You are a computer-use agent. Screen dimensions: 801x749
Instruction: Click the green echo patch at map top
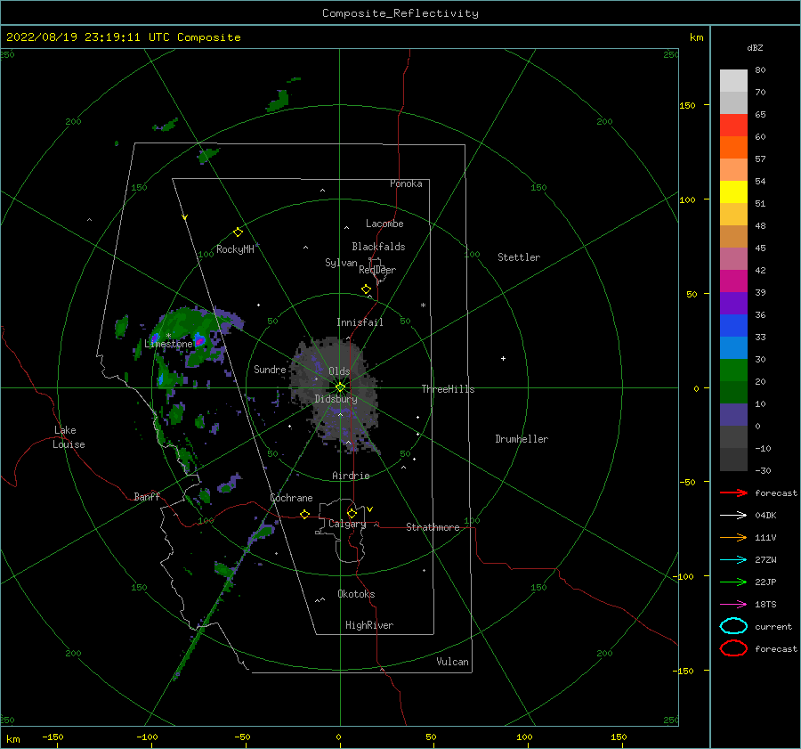tap(279, 101)
